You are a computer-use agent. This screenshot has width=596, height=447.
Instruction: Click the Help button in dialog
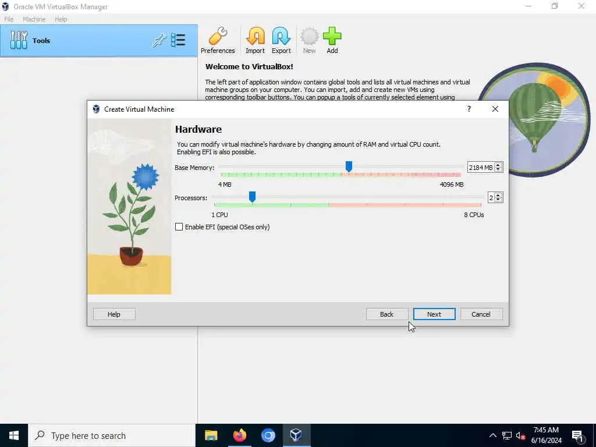click(x=114, y=314)
